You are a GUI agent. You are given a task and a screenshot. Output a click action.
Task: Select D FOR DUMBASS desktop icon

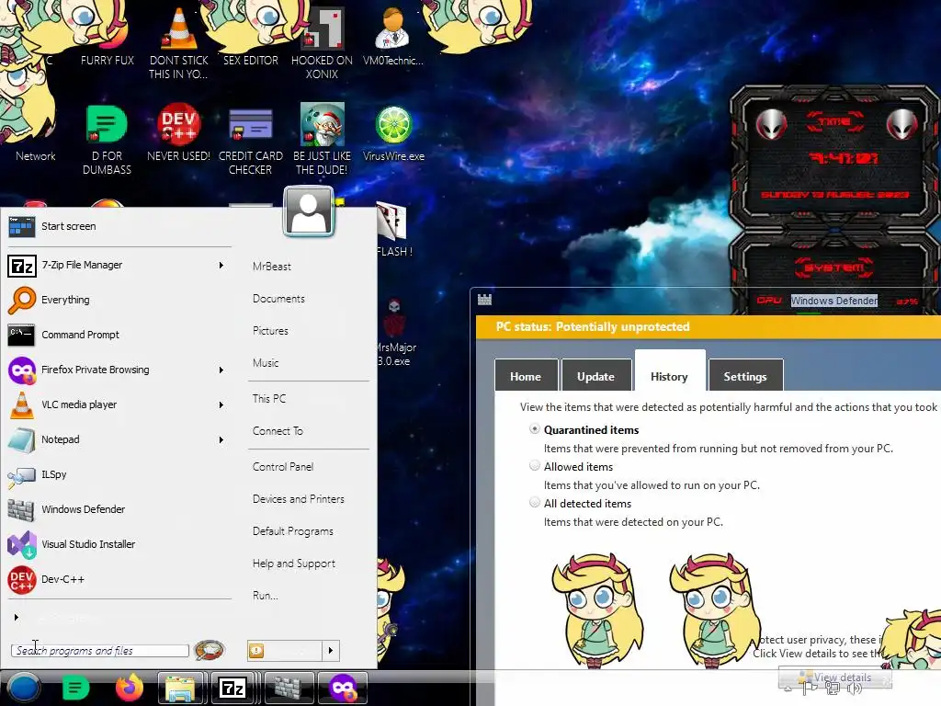pos(107,140)
